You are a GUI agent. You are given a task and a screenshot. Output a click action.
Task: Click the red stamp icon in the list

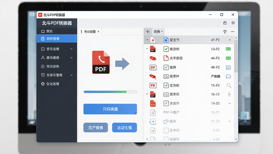click(153, 58)
